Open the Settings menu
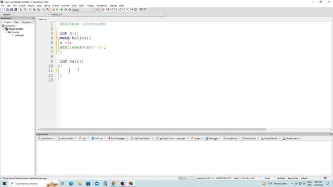The width and height of the screenshot is (333, 187). 113,6
